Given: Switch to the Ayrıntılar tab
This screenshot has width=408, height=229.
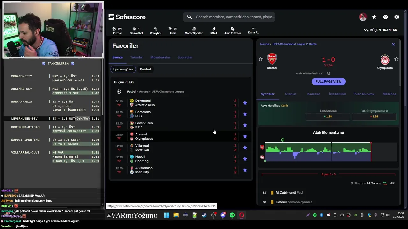Looking at the screenshot, I should tap(267, 94).
